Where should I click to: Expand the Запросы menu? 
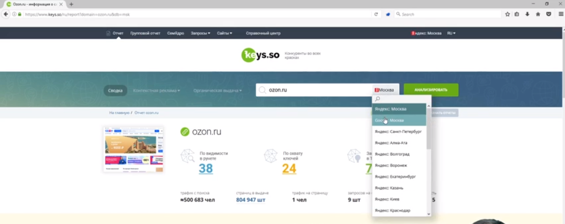(x=201, y=33)
